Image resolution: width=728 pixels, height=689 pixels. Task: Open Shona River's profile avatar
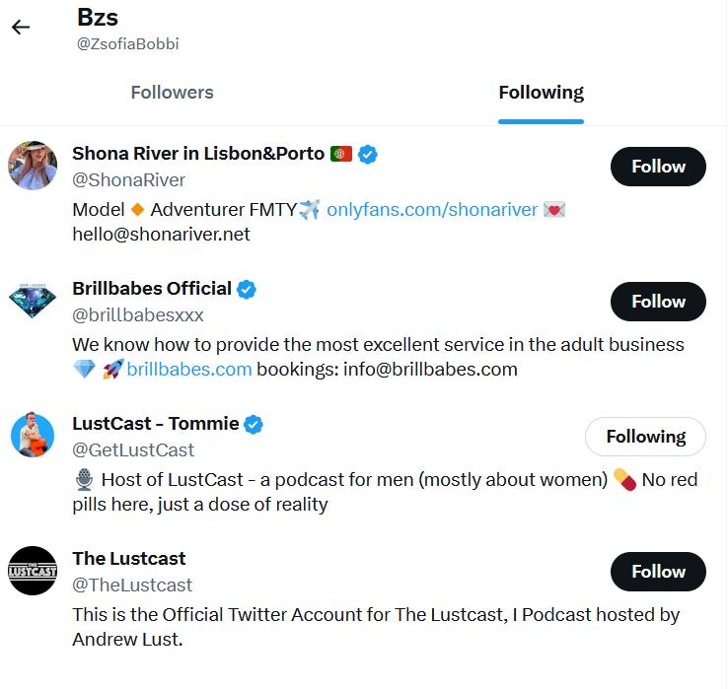pos(33,165)
